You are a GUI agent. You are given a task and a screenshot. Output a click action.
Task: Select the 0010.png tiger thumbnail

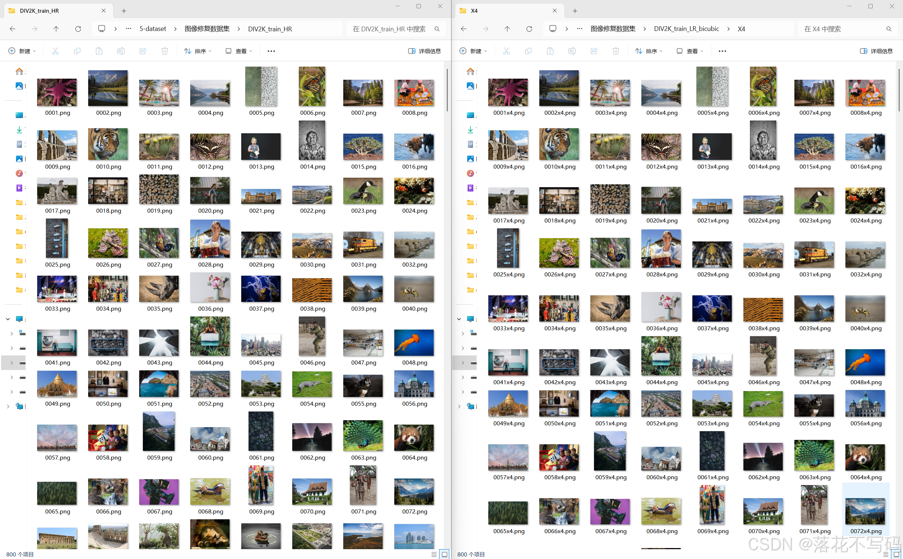[x=108, y=145]
